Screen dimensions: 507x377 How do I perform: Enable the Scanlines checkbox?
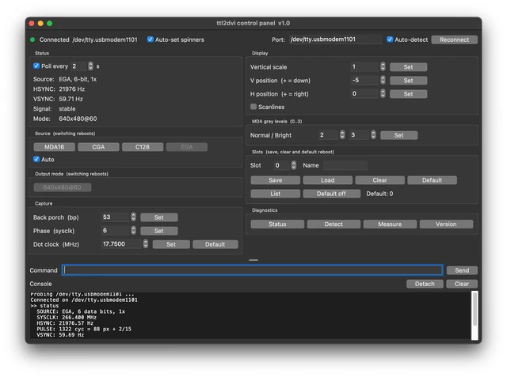[x=253, y=107]
